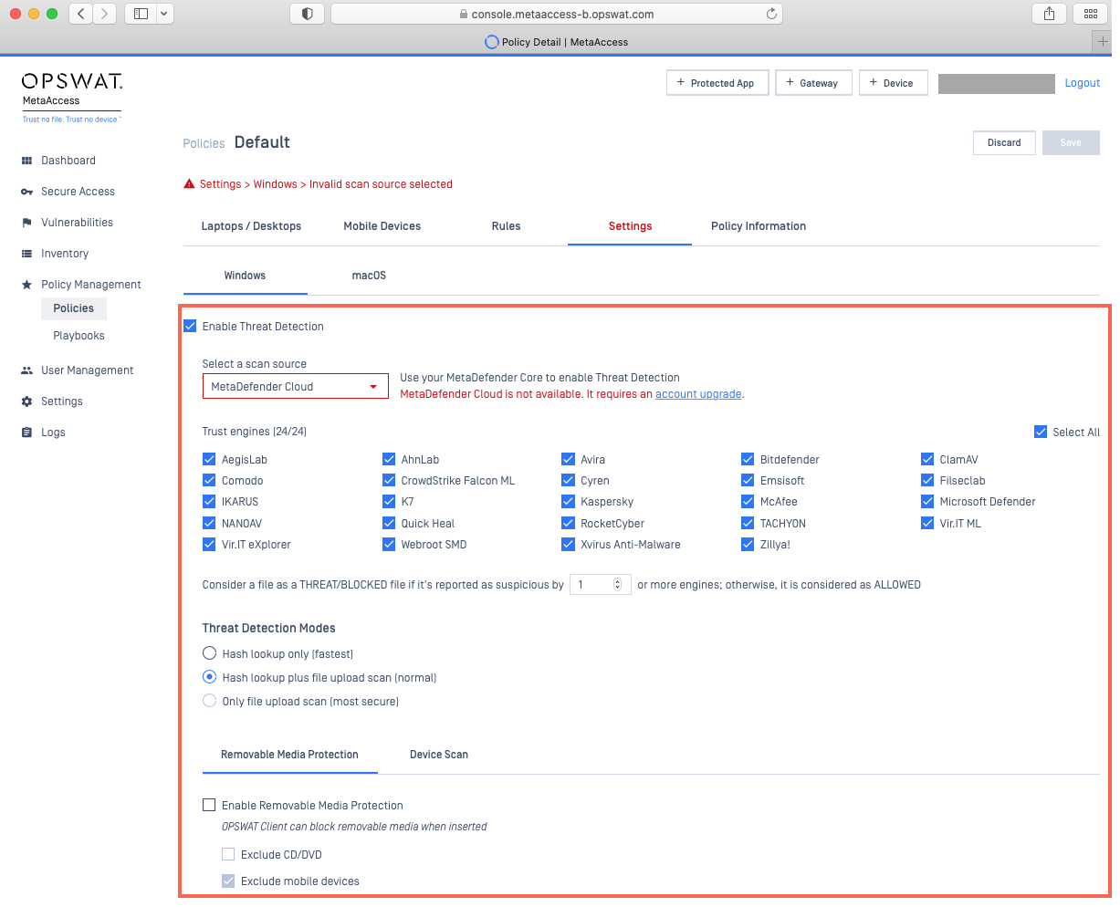This screenshot has height=907, width=1120.
Task: Click the add Device button
Action: [894, 83]
